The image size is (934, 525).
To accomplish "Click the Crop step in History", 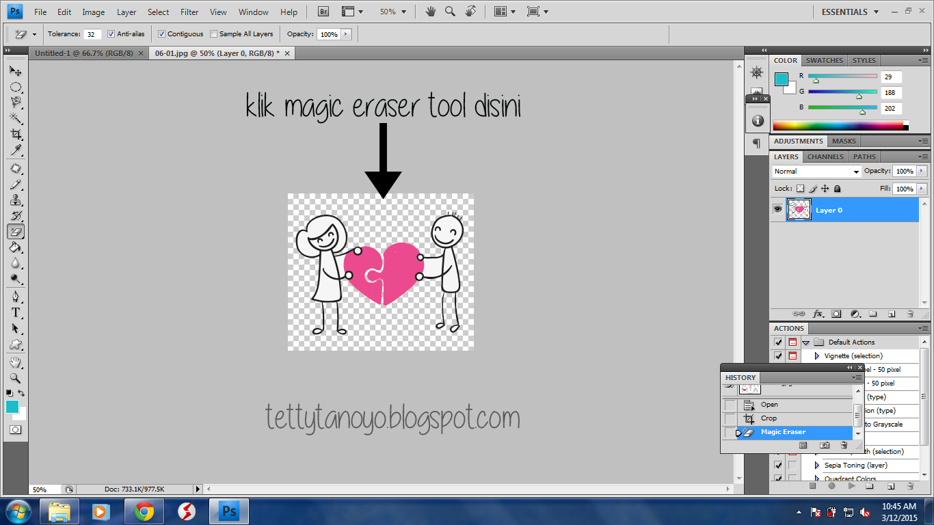I will 769,418.
